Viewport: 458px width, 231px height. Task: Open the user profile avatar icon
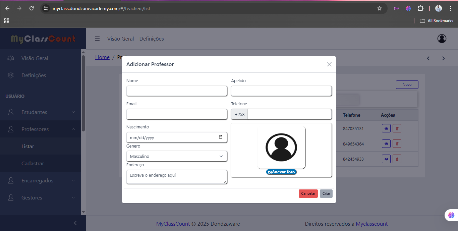coord(442,39)
